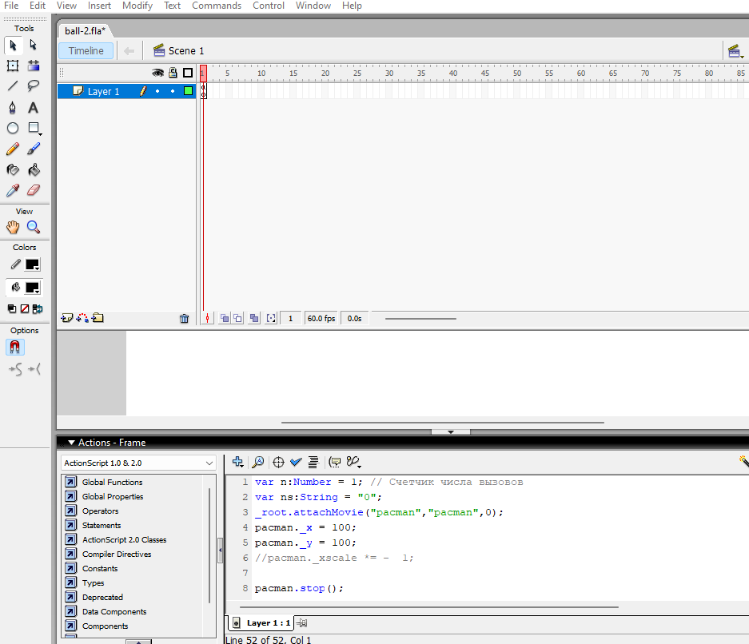Switch to ball-2.fla document tab
The image size is (749, 644).
(x=85, y=31)
